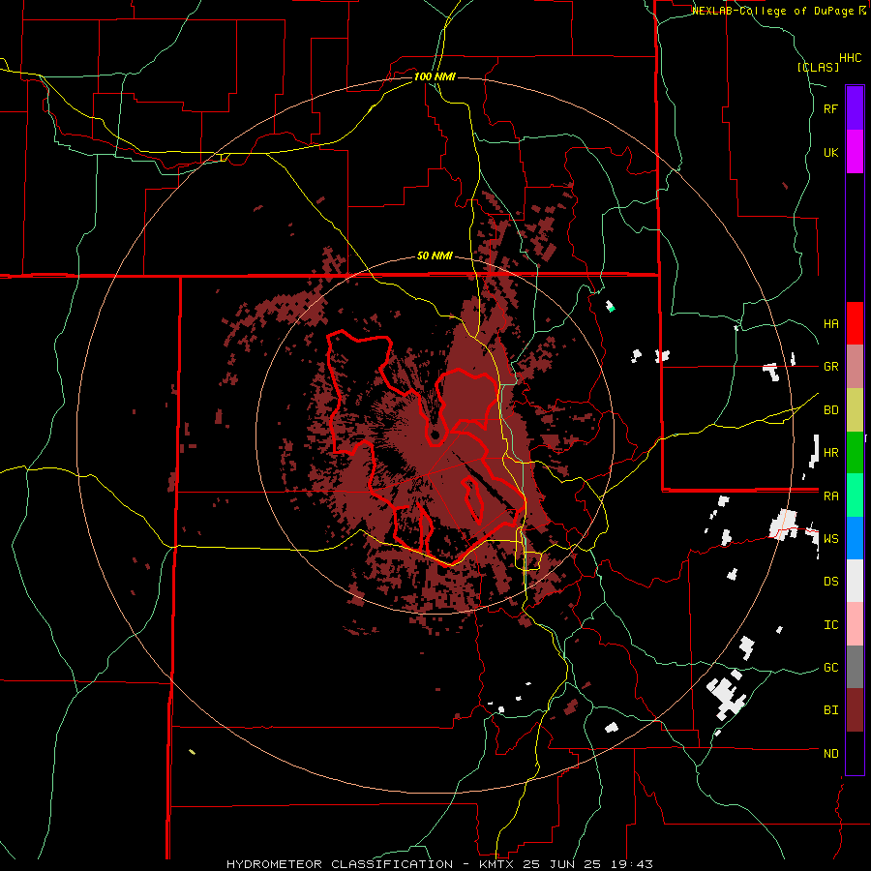Click the BI dark-red legend swatch
This screenshot has width=871, height=871.
tap(855, 710)
